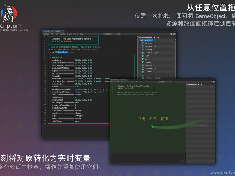This screenshot has height=176, width=235.
Task: Select the up property row
Action: pos(156,59)
